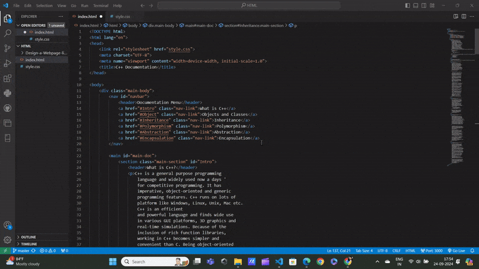
Task: Change the UTF-8 encoding setting
Action: coord(383,250)
